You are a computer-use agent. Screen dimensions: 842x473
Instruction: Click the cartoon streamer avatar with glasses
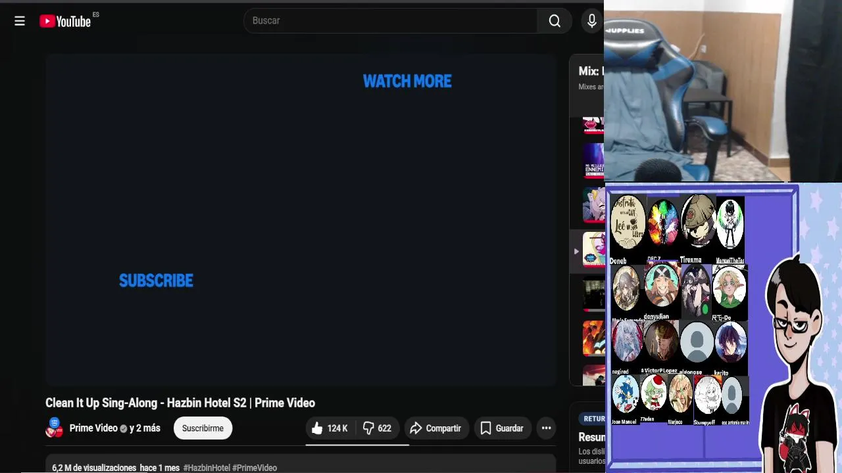click(x=799, y=361)
